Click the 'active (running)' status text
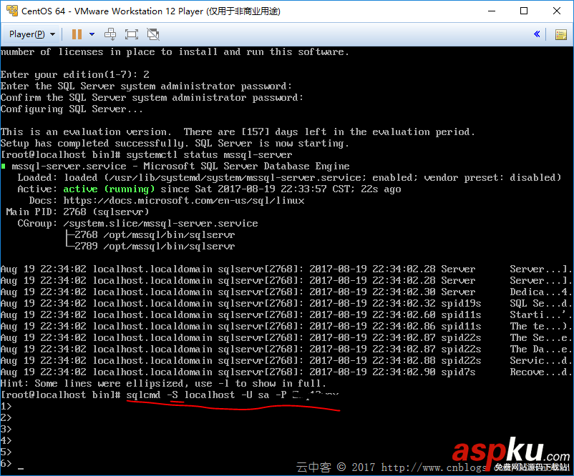Viewport: 574px width, 476px height. tap(109, 189)
